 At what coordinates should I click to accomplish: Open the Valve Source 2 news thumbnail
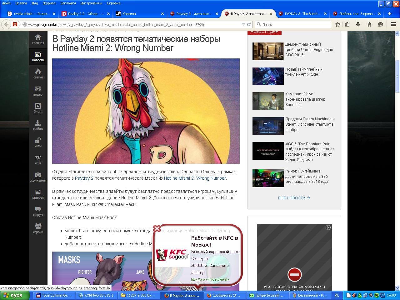point(268,101)
